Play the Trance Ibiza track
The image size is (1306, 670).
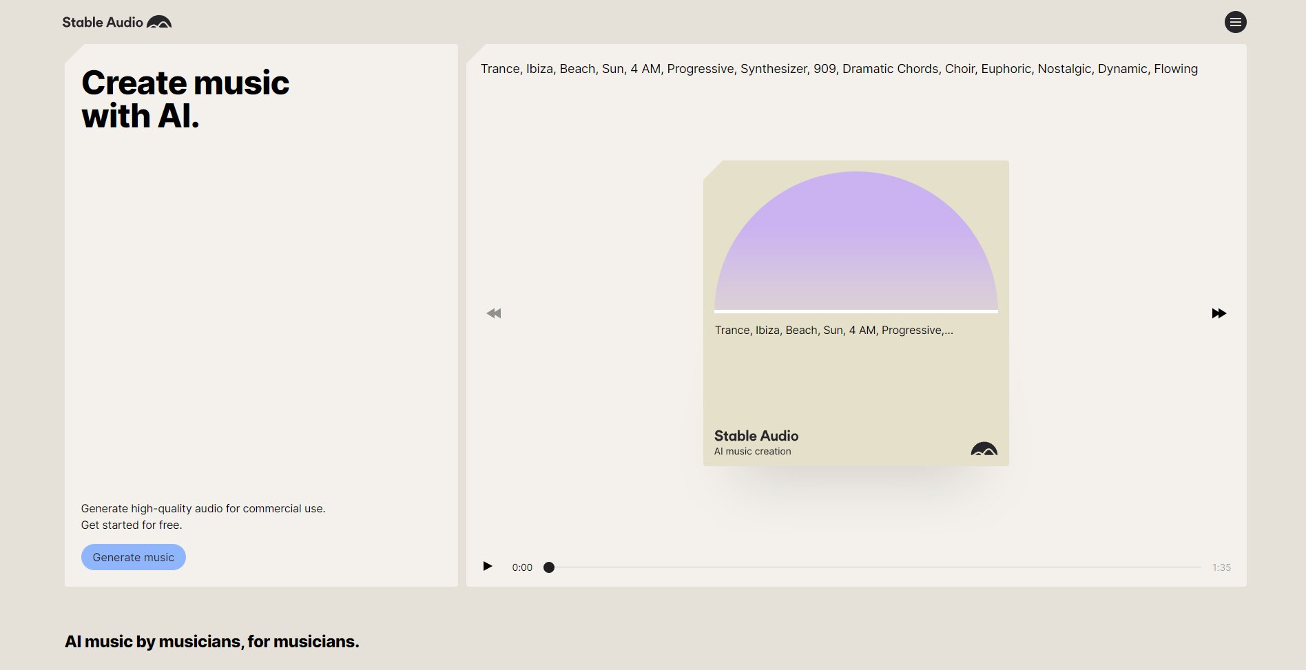pos(488,566)
